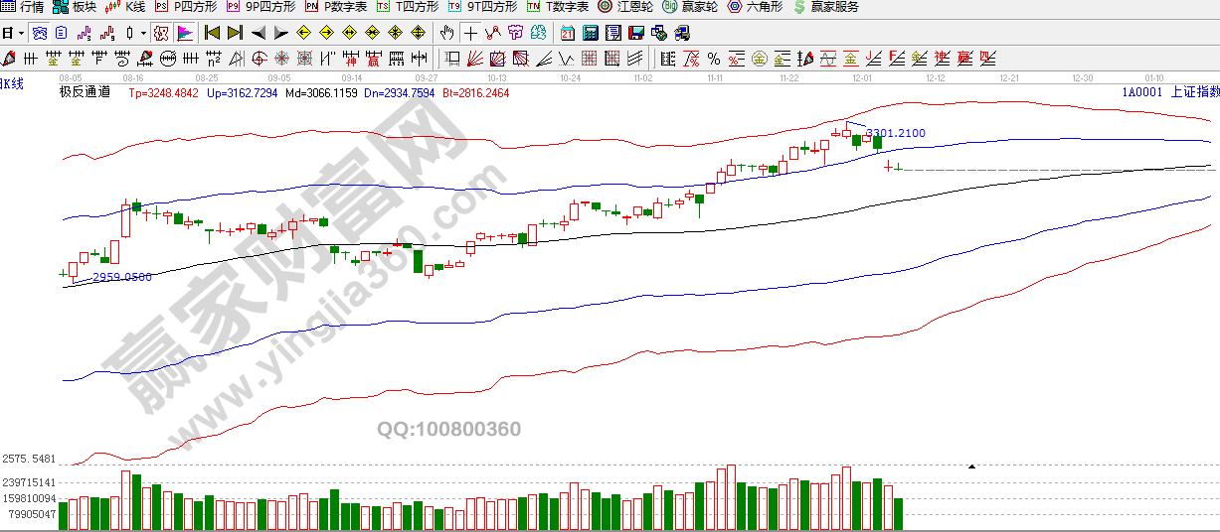This screenshot has height=532, width=1220.
Task: Open the 日 period dropdown
Action: [12, 33]
